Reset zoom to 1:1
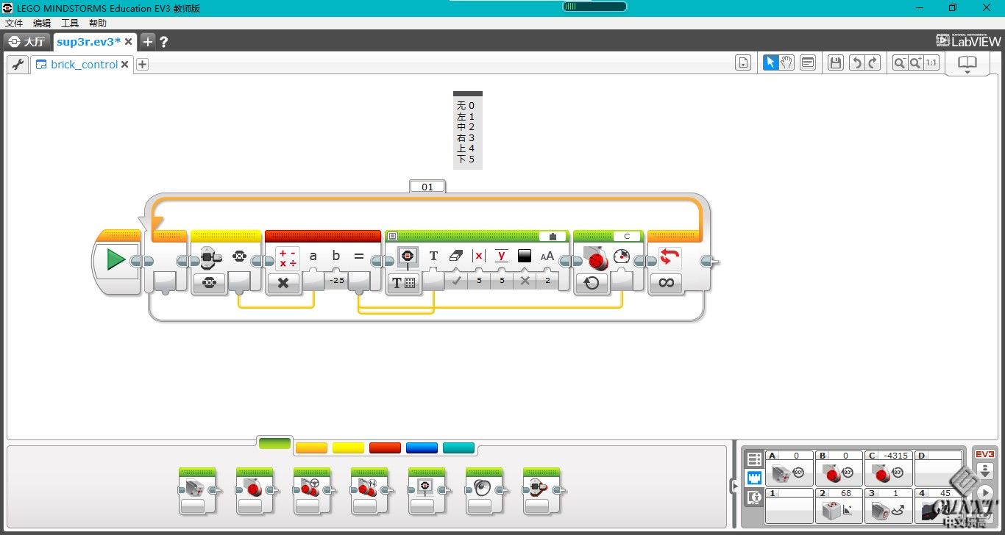 coord(932,63)
